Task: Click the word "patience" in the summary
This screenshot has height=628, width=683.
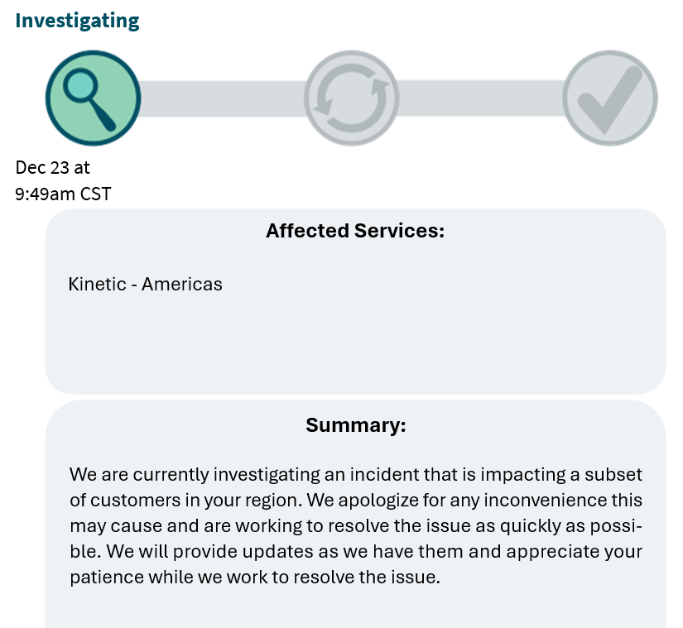Action: [103, 578]
